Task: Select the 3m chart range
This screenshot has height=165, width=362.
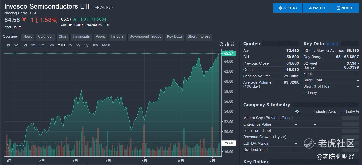Action: click(x=42, y=45)
